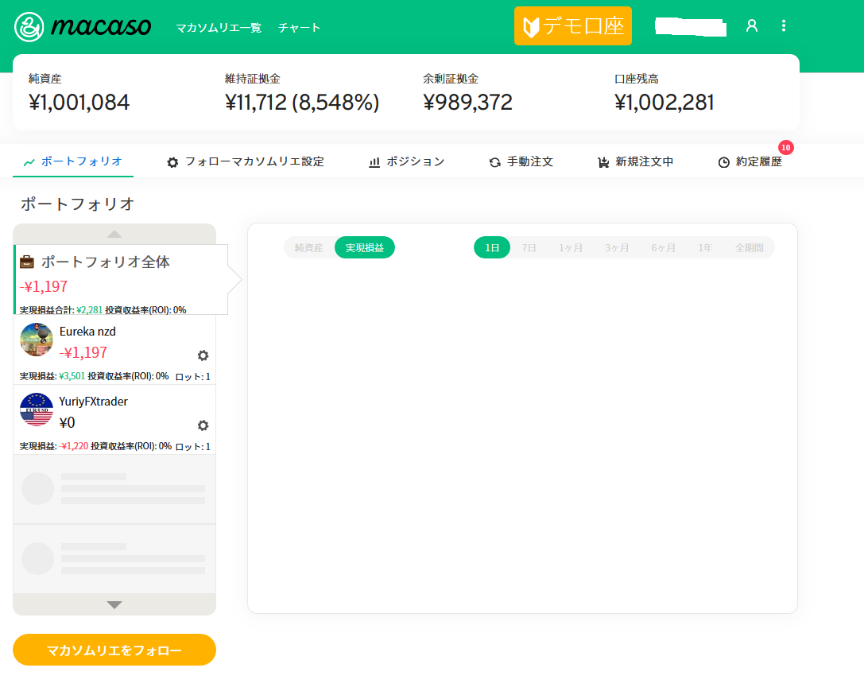Select the 7日 time range
The width and height of the screenshot is (864, 699).
[x=529, y=248]
